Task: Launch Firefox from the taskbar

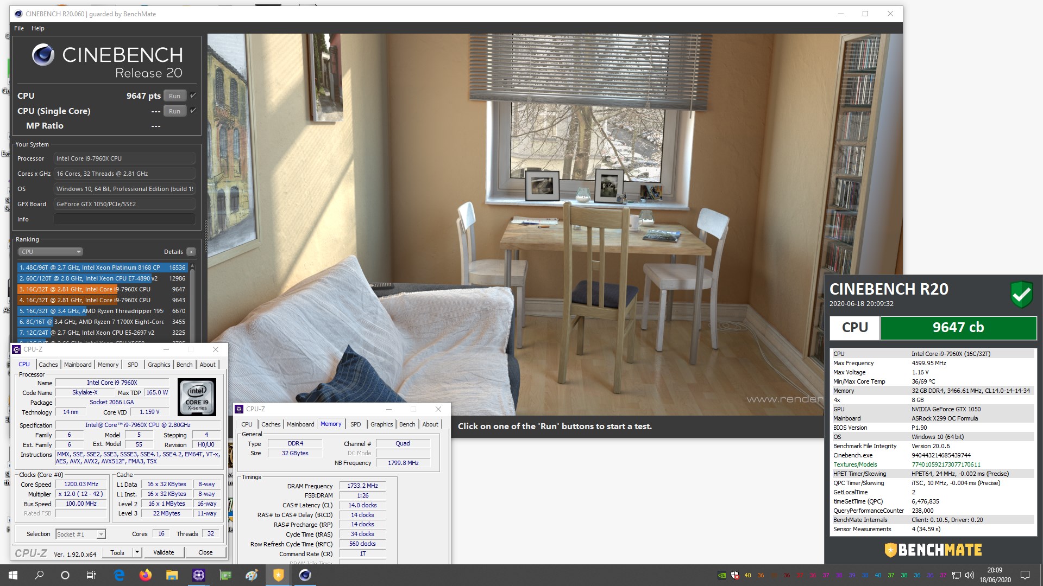Action: pyautogui.click(x=146, y=575)
